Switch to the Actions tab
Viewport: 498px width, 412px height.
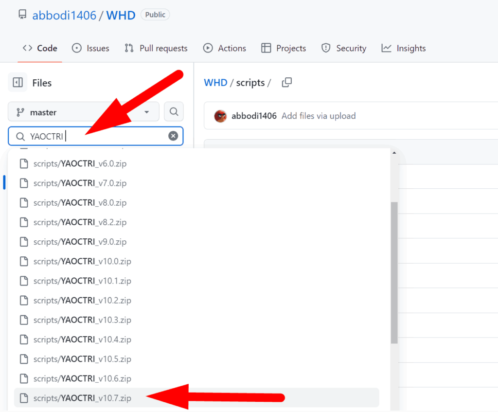[x=225, y=48]
